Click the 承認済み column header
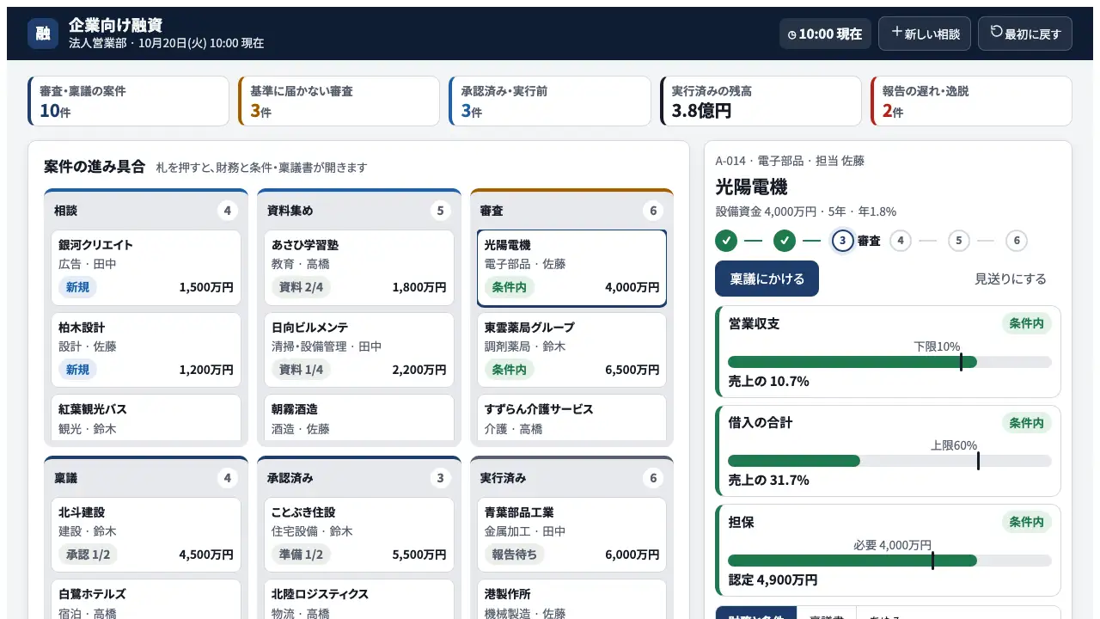The width and height of the screenshot is (1100, 619). 359,478
